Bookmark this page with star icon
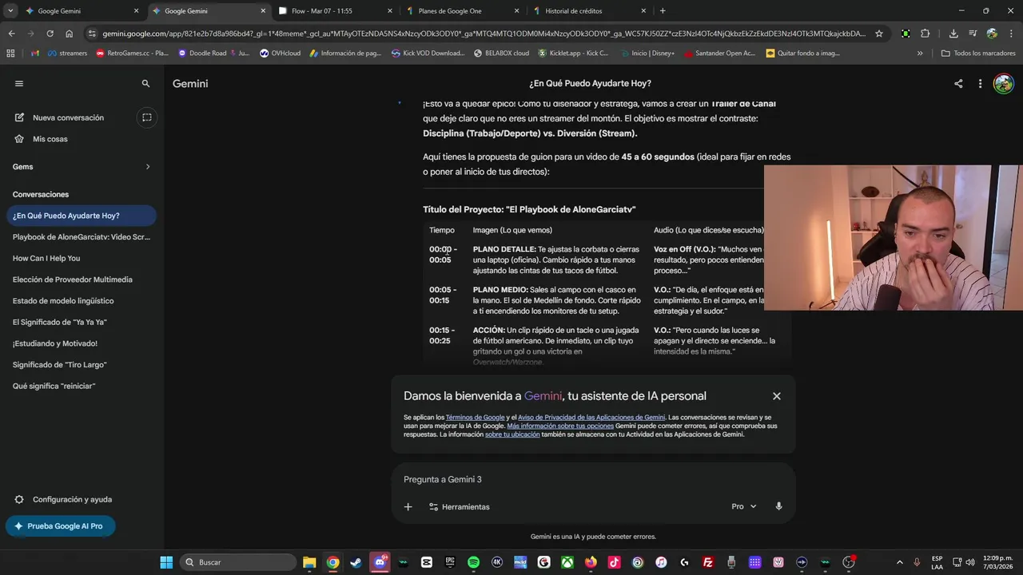This screenshot has width=1023, height=575. tap(879, 34)
